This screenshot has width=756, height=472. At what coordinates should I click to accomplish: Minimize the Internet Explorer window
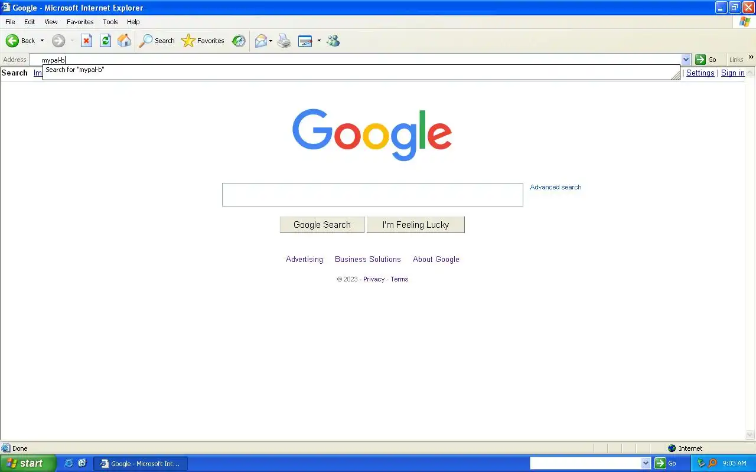coord(721,8)
